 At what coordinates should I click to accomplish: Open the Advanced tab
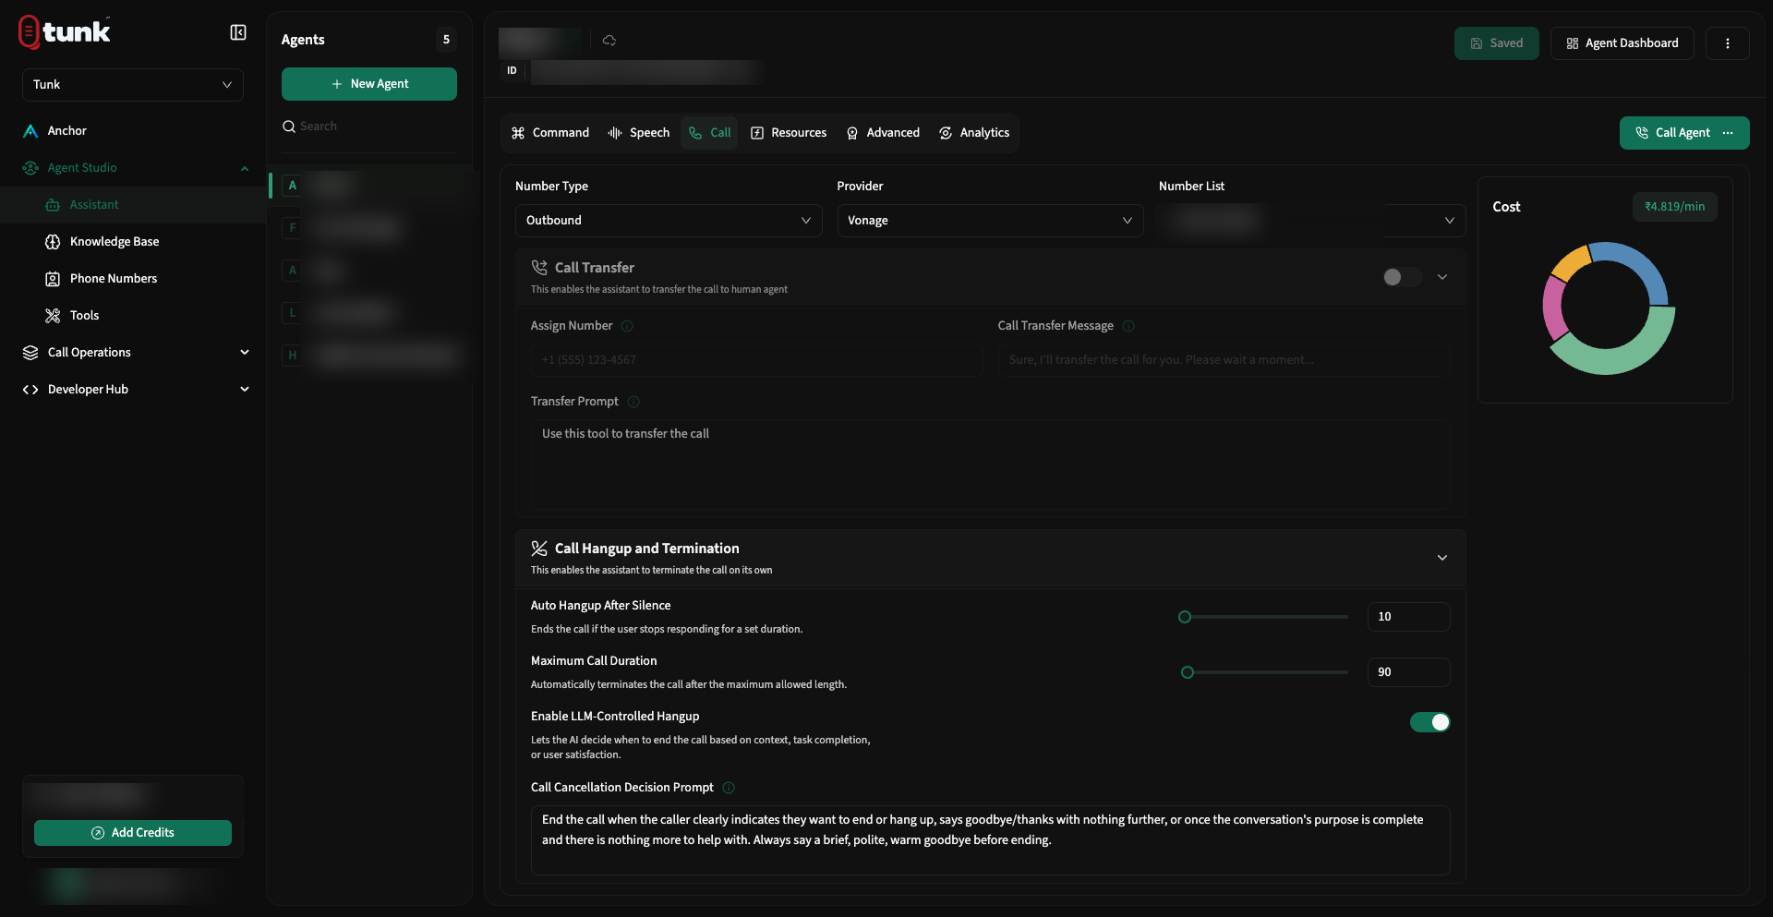[x=883, y=133]
